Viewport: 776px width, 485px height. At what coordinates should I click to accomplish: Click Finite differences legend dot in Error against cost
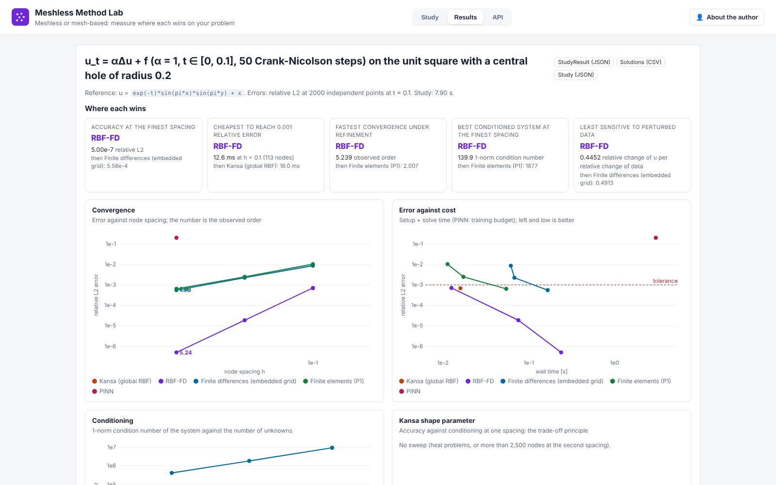tap(503, 381)
